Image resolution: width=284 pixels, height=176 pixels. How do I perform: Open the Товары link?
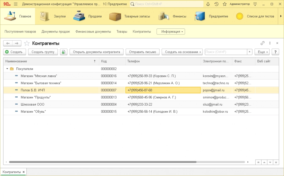(x=122, y=32)
